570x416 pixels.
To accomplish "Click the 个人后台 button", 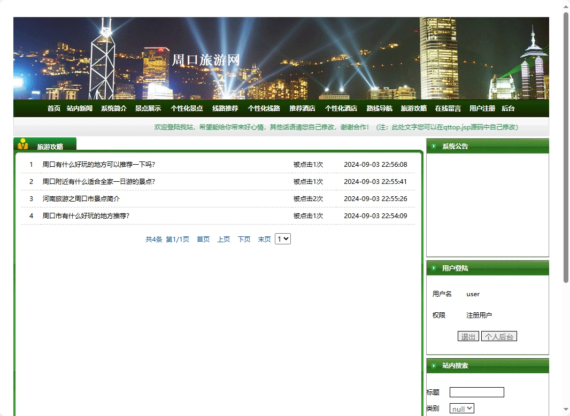I will tap(498, 336).
